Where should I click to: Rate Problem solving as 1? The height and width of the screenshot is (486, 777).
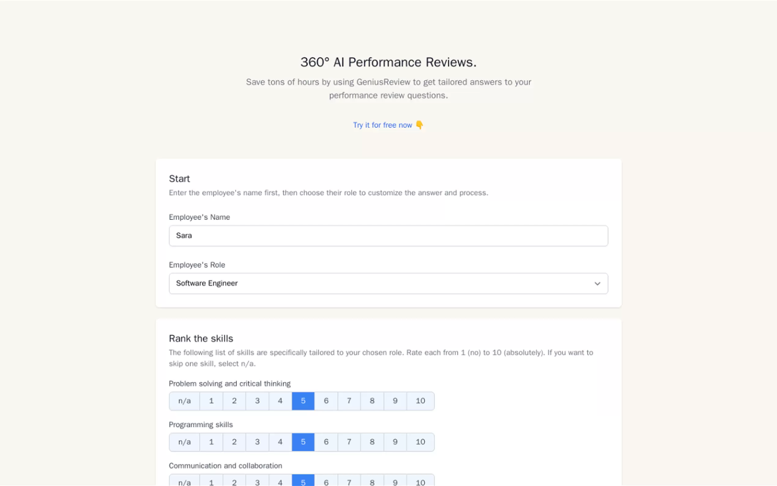click(211, 401)
